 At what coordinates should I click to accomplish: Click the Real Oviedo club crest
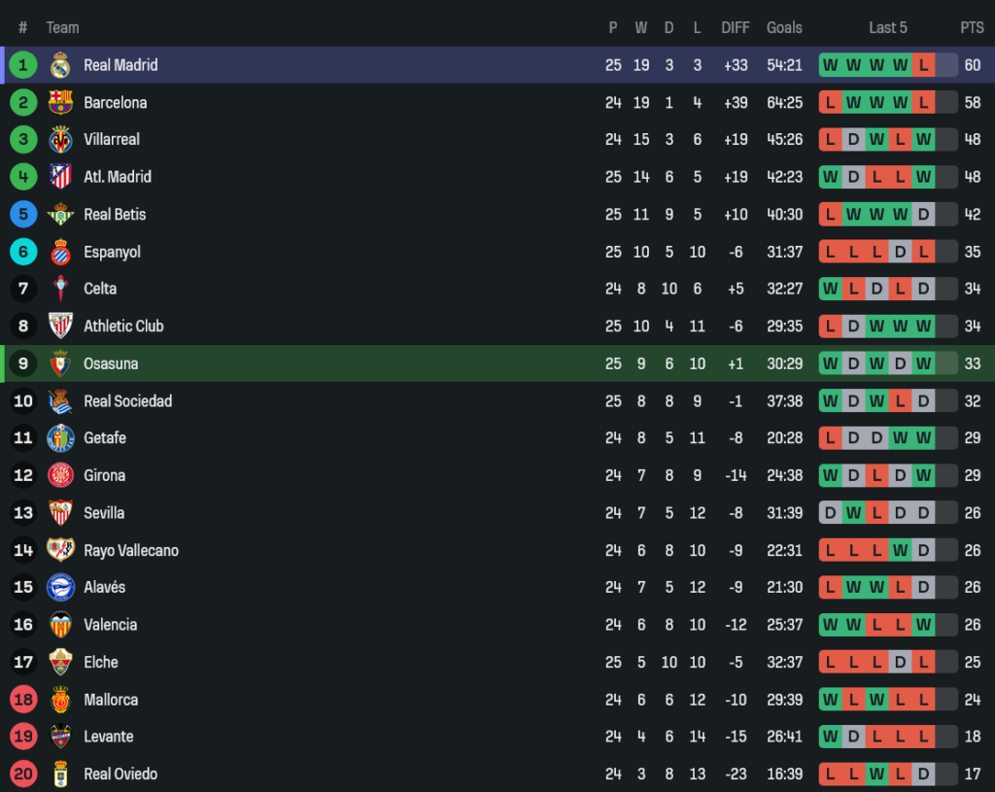pyautogui.click(x=60, y=775)
